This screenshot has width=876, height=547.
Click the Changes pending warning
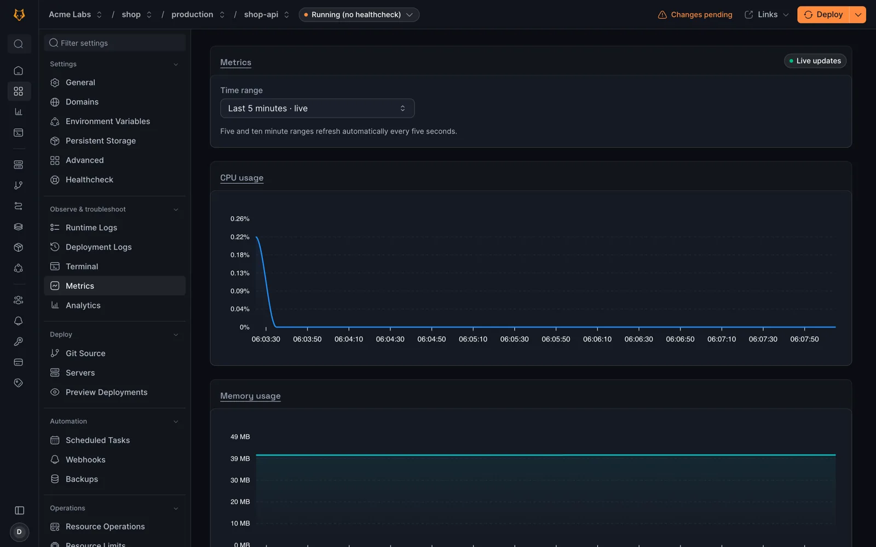(x=695, y=15)
